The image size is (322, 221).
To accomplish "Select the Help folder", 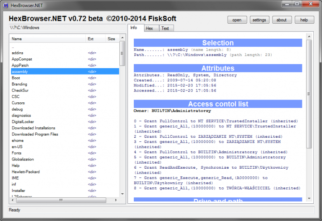I will point(65,166).
